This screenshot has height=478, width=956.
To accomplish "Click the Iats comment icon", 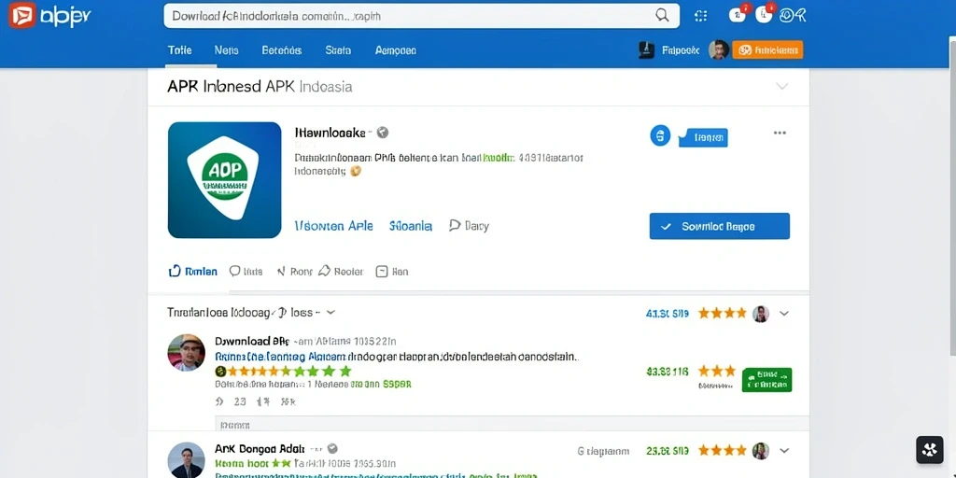I will click(x=234, y=272).
